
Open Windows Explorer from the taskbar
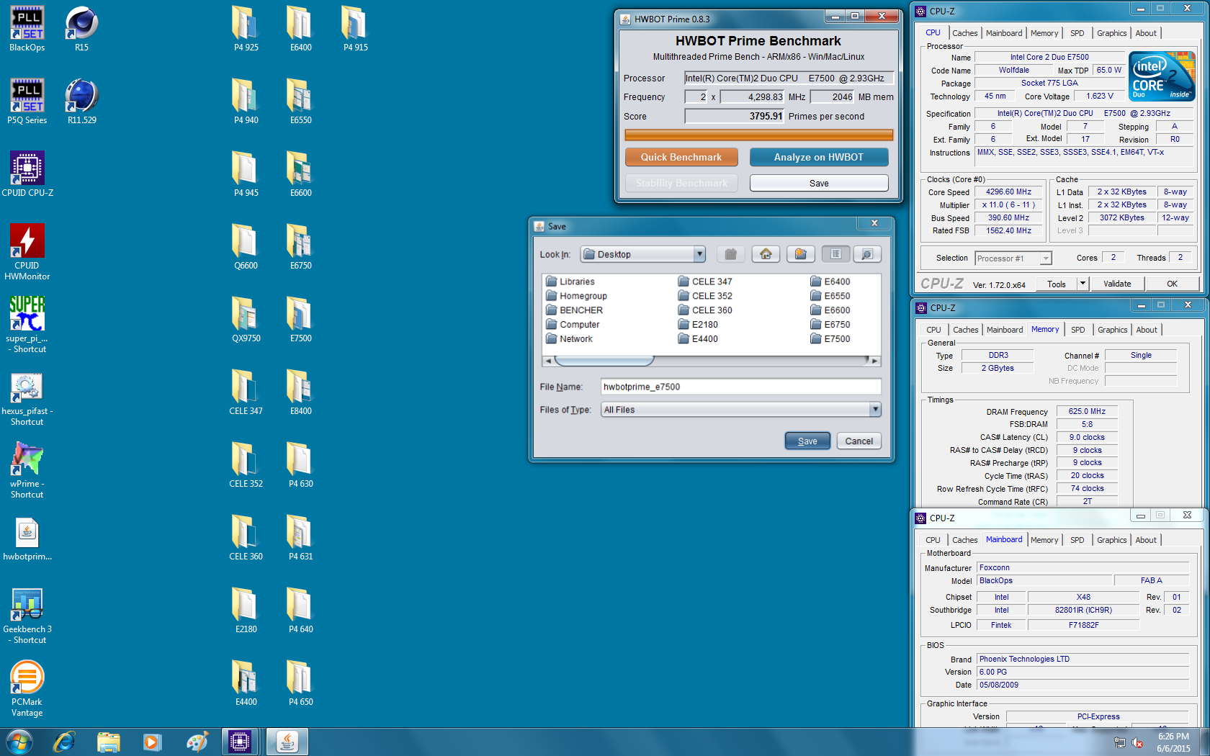click(109, 742)
